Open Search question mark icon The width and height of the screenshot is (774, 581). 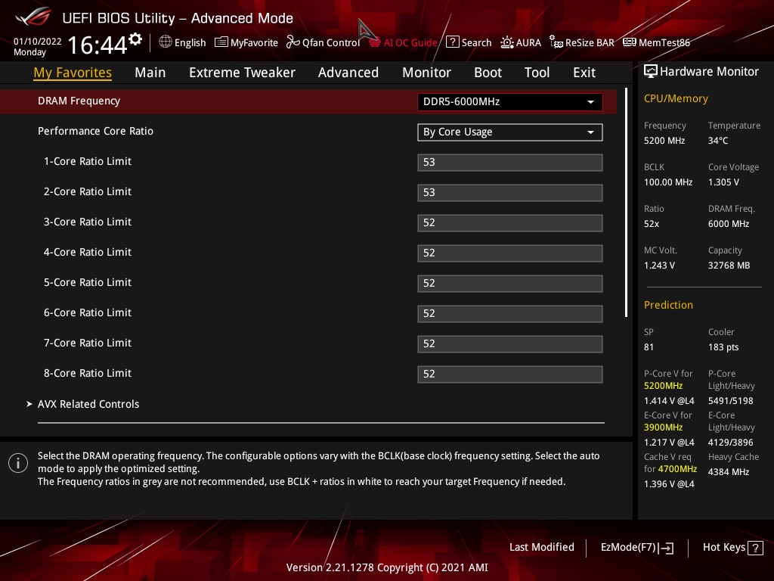(x=452, y=42)
